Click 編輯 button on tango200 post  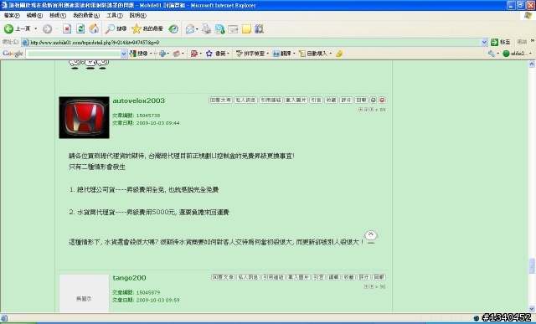pos(333,277)
